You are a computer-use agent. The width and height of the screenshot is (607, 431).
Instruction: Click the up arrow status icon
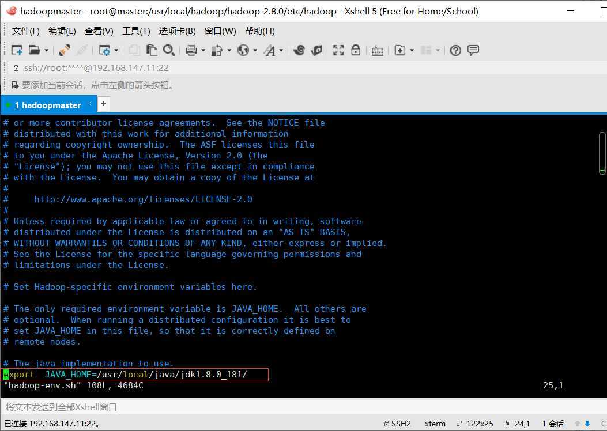click(x=577, y=424)
